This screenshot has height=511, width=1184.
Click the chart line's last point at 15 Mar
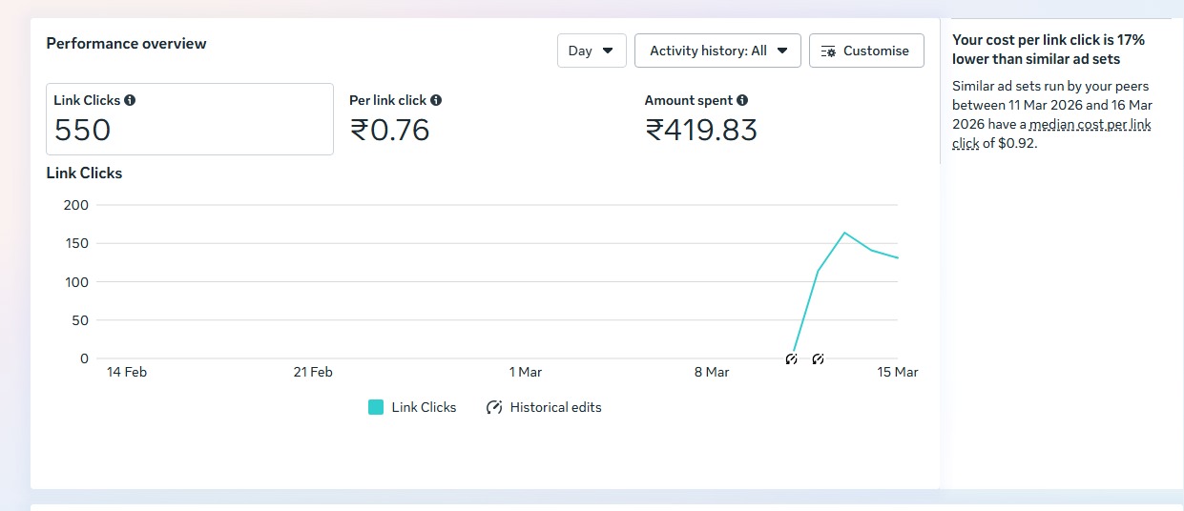click(898, 257)
